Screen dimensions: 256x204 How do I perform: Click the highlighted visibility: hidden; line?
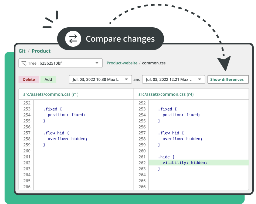(x=185, y=163)
